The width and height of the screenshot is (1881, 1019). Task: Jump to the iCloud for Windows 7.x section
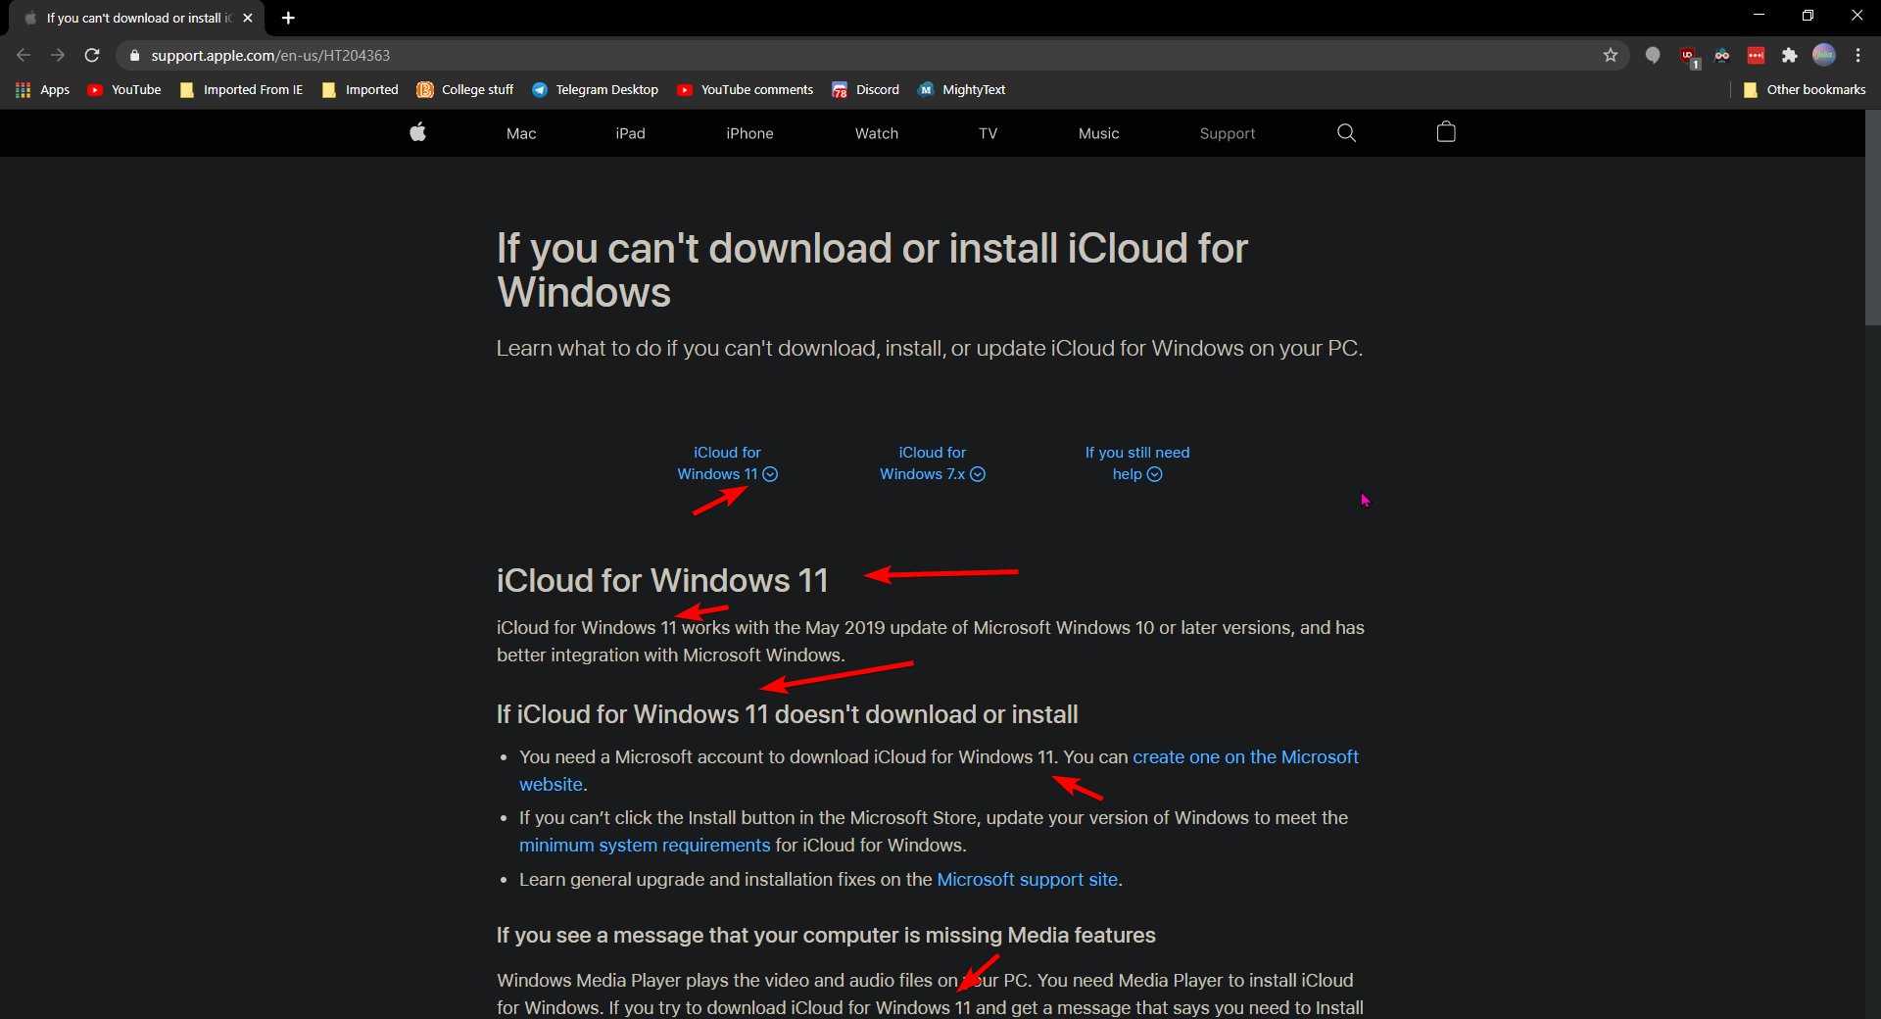(x=933, y=463)
